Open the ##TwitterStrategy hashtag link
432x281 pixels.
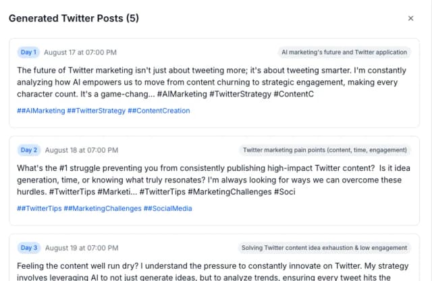click(94, 111)
